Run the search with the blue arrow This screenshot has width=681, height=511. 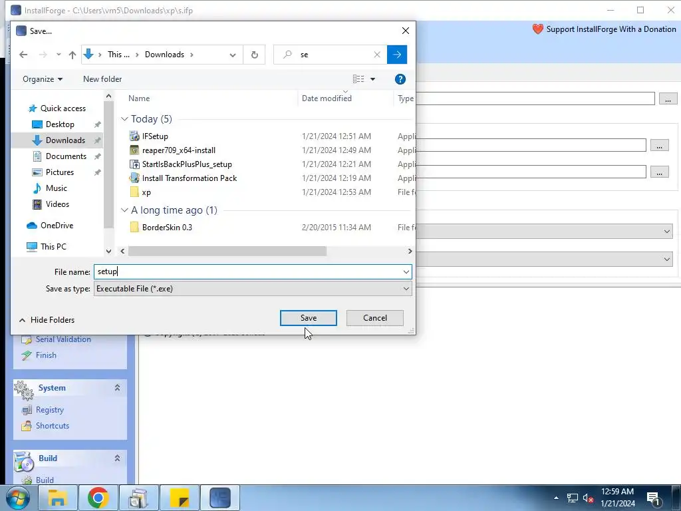397,55
